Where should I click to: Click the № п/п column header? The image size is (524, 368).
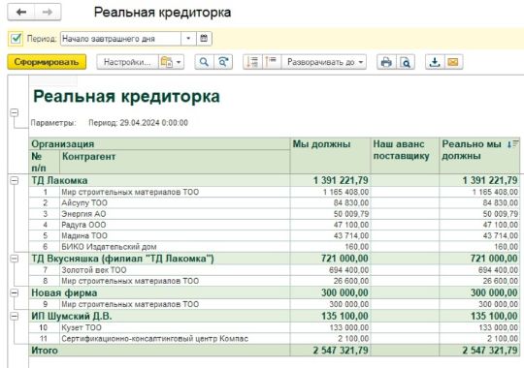coord(45,162)
